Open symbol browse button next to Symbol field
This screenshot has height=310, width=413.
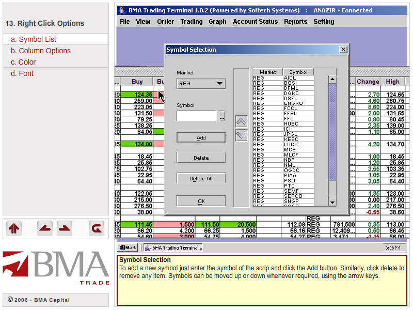pyautogui.click(x=222, y=116)
